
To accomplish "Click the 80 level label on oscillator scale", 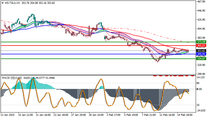I will [x=198, y=83].
